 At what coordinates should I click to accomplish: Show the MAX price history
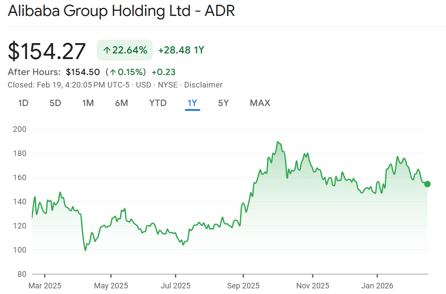(260, 103)
